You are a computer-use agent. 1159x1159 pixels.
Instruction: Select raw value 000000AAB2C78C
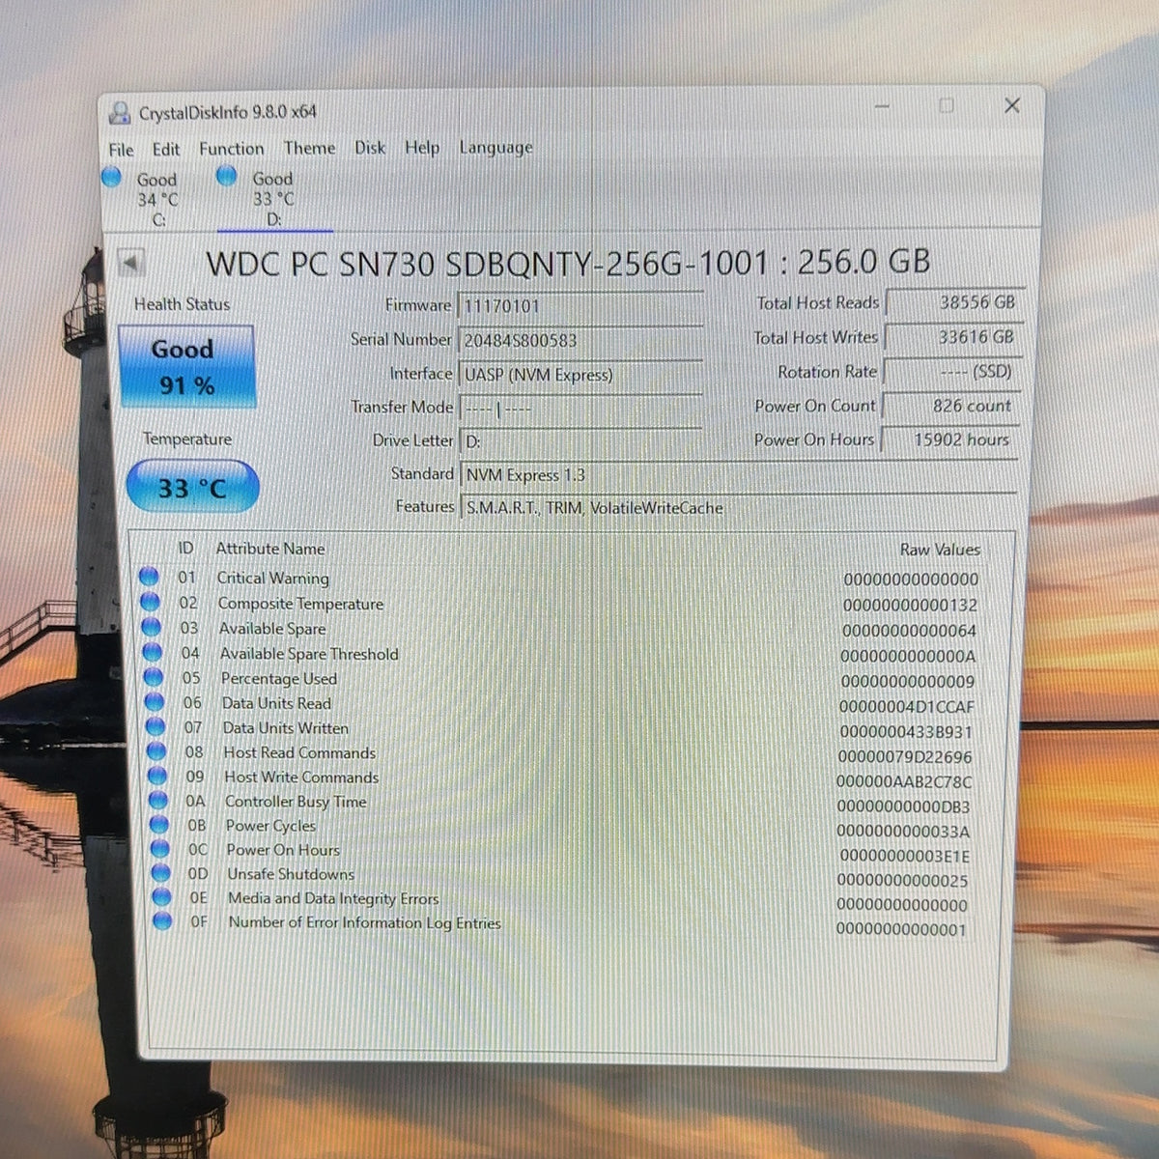pos(904,782)
